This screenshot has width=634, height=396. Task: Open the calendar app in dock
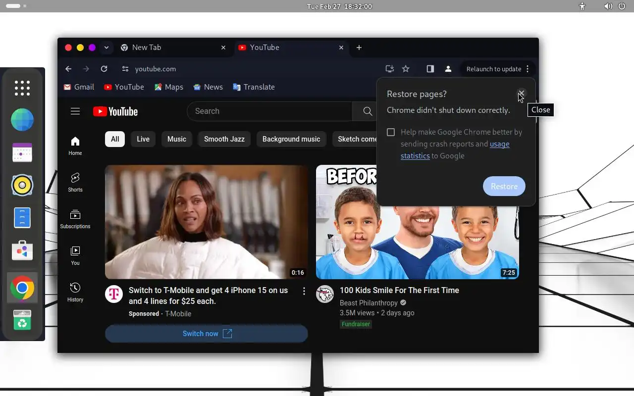click(22, 152)
